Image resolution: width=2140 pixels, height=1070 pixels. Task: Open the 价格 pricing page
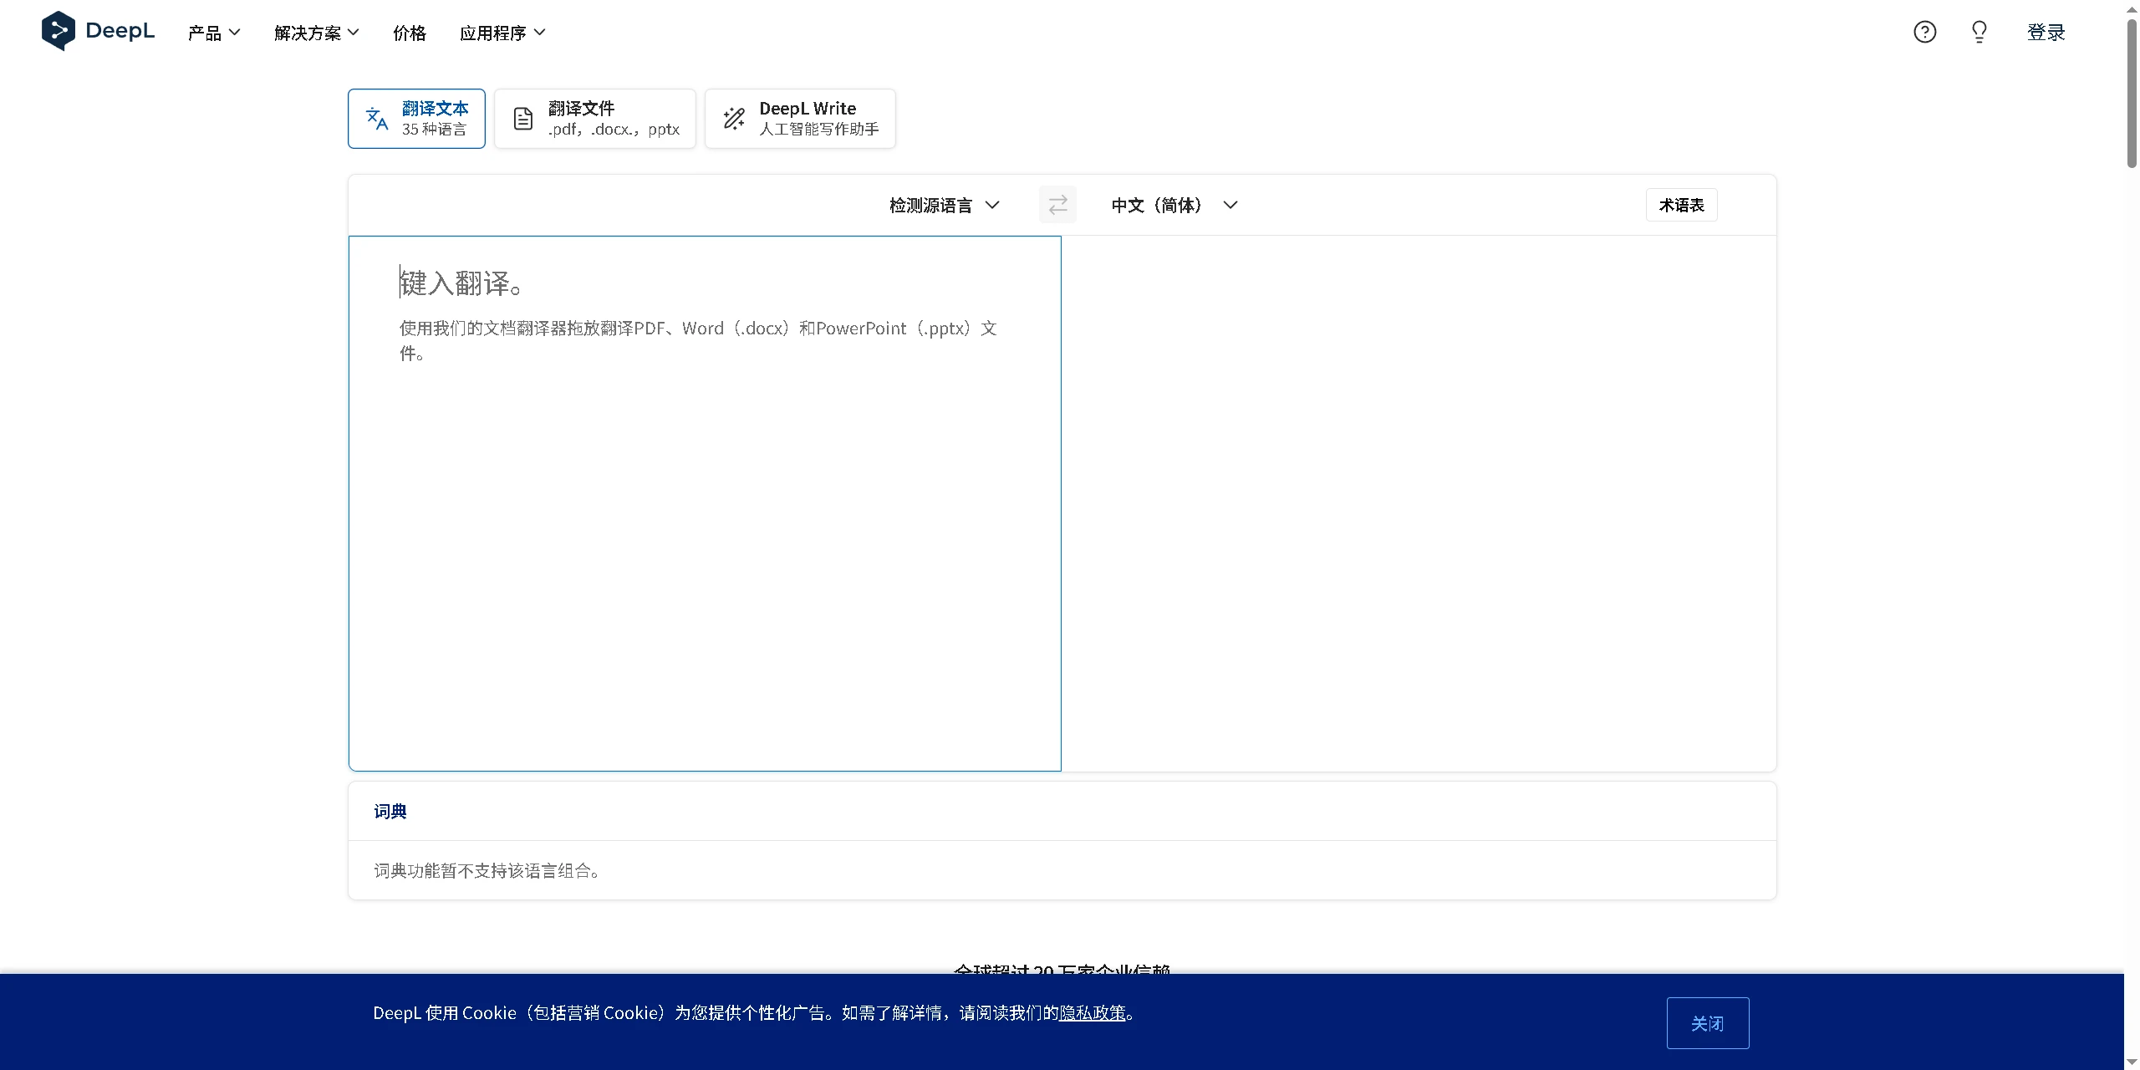(410, 33)
